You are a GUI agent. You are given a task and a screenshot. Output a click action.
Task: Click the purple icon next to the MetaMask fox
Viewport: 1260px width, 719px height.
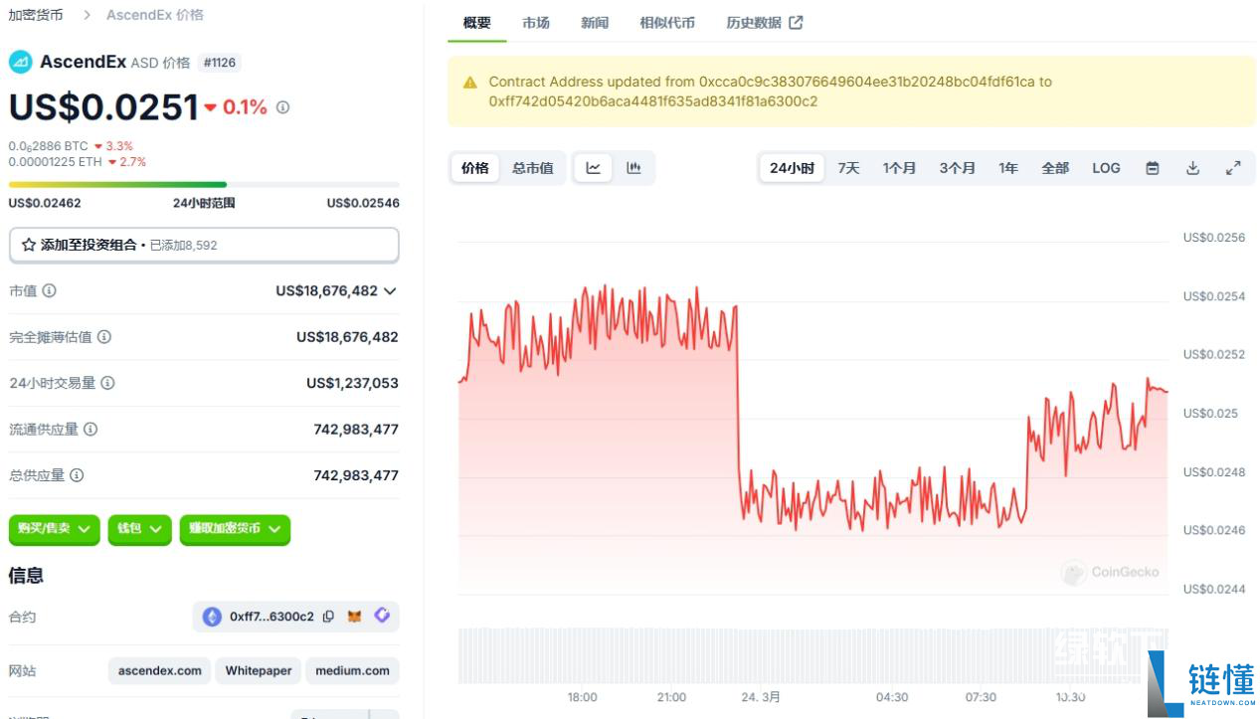[x=382, y=616]
